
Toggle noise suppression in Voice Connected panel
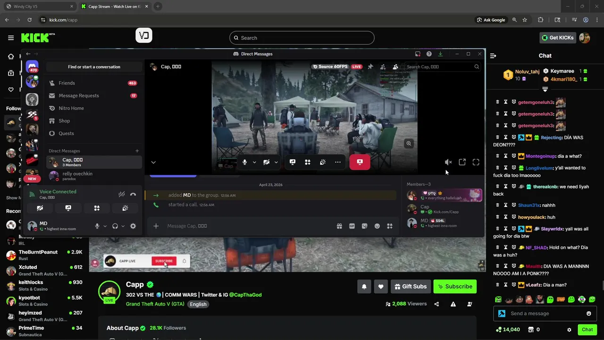pos(122,194)
